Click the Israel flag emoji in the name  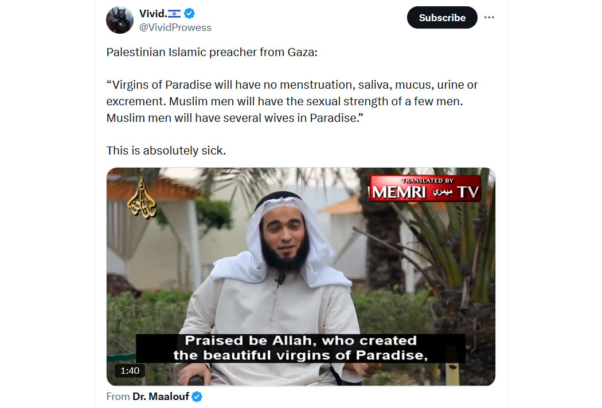tap(174, 14)
